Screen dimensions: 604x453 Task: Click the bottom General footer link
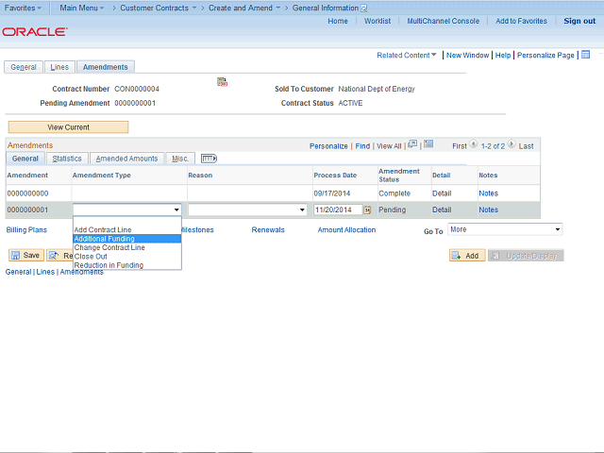18,272
